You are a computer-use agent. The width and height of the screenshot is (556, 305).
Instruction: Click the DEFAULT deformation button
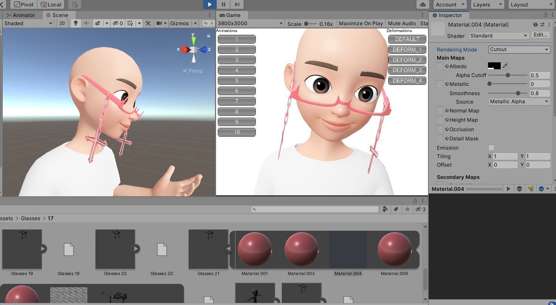[407, 39]
